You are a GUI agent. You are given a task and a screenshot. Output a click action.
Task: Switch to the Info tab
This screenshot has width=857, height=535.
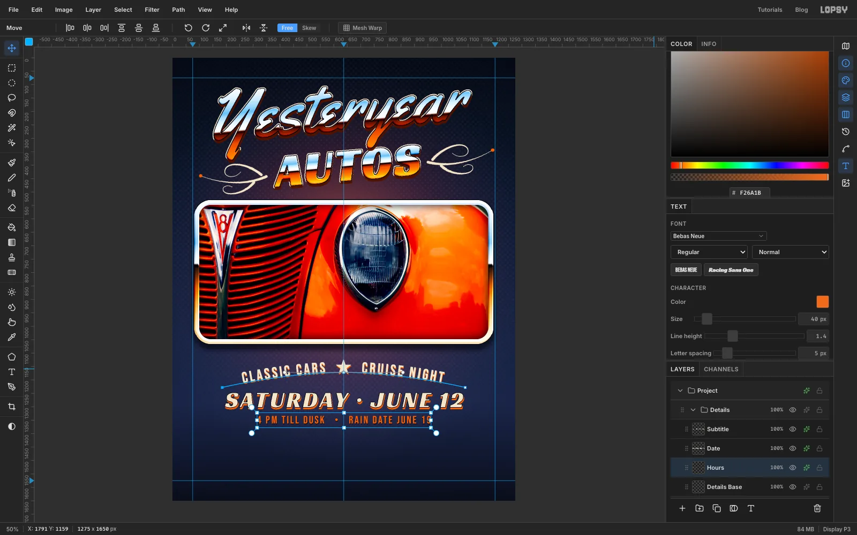(x=709, y=44)
